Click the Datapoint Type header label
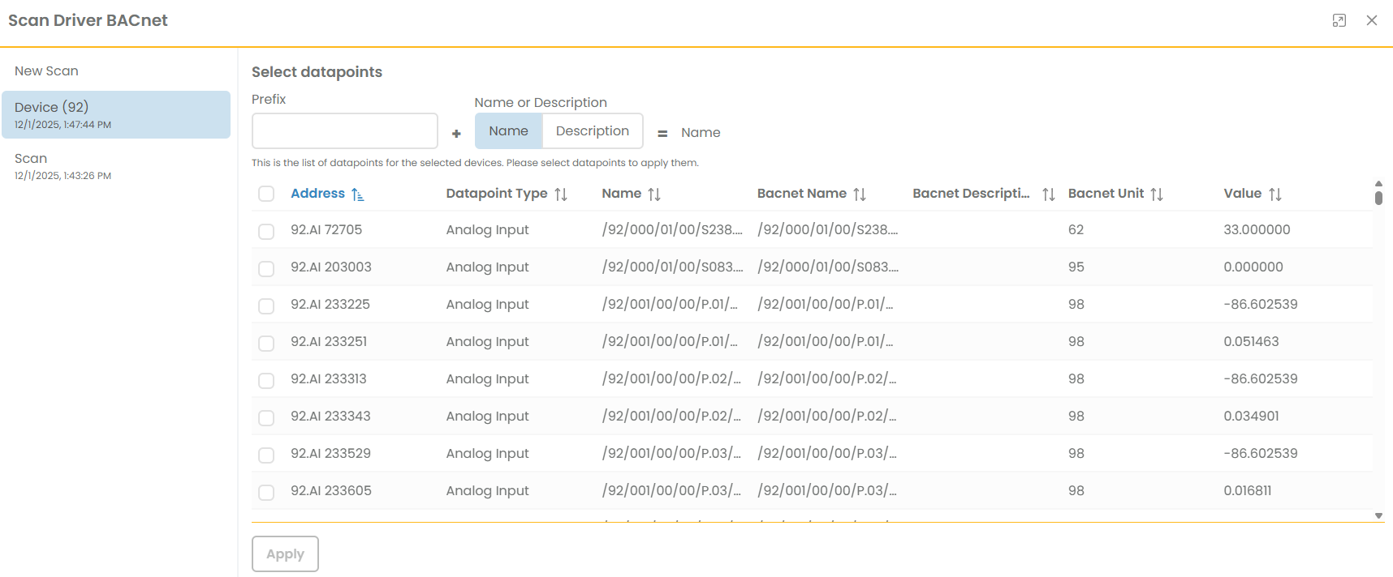 tap(497, 194)
